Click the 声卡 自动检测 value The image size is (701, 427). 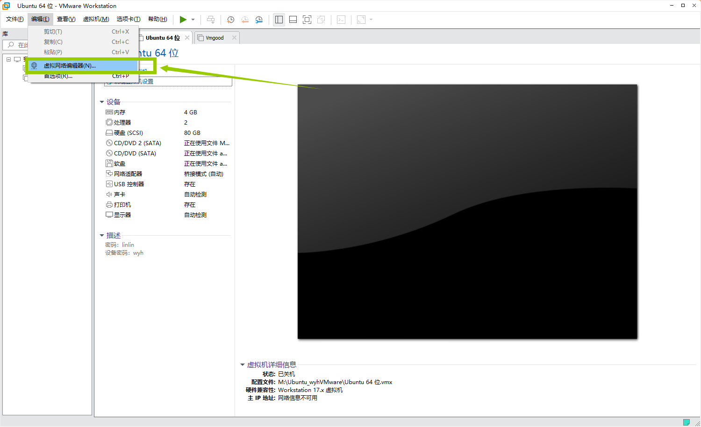195,195
